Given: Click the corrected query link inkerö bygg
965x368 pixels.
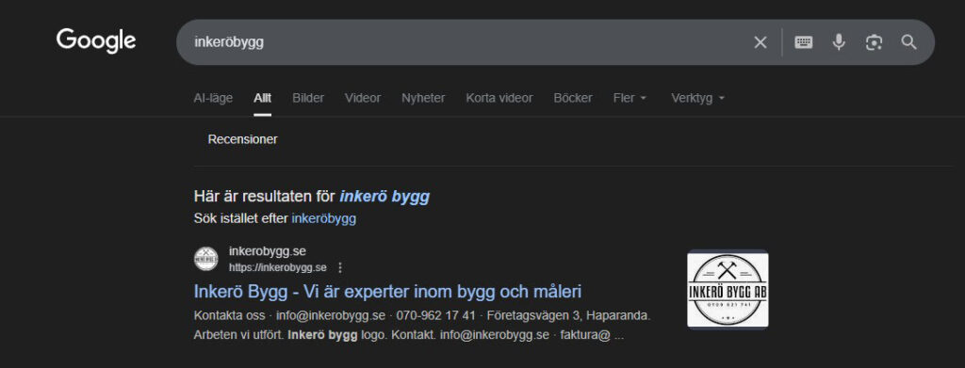Looking at the screenshot, I should coord(384,197).
